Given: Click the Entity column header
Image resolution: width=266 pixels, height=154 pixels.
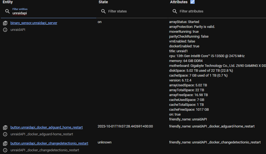Looking at the screenshot, I should (8, 2).
